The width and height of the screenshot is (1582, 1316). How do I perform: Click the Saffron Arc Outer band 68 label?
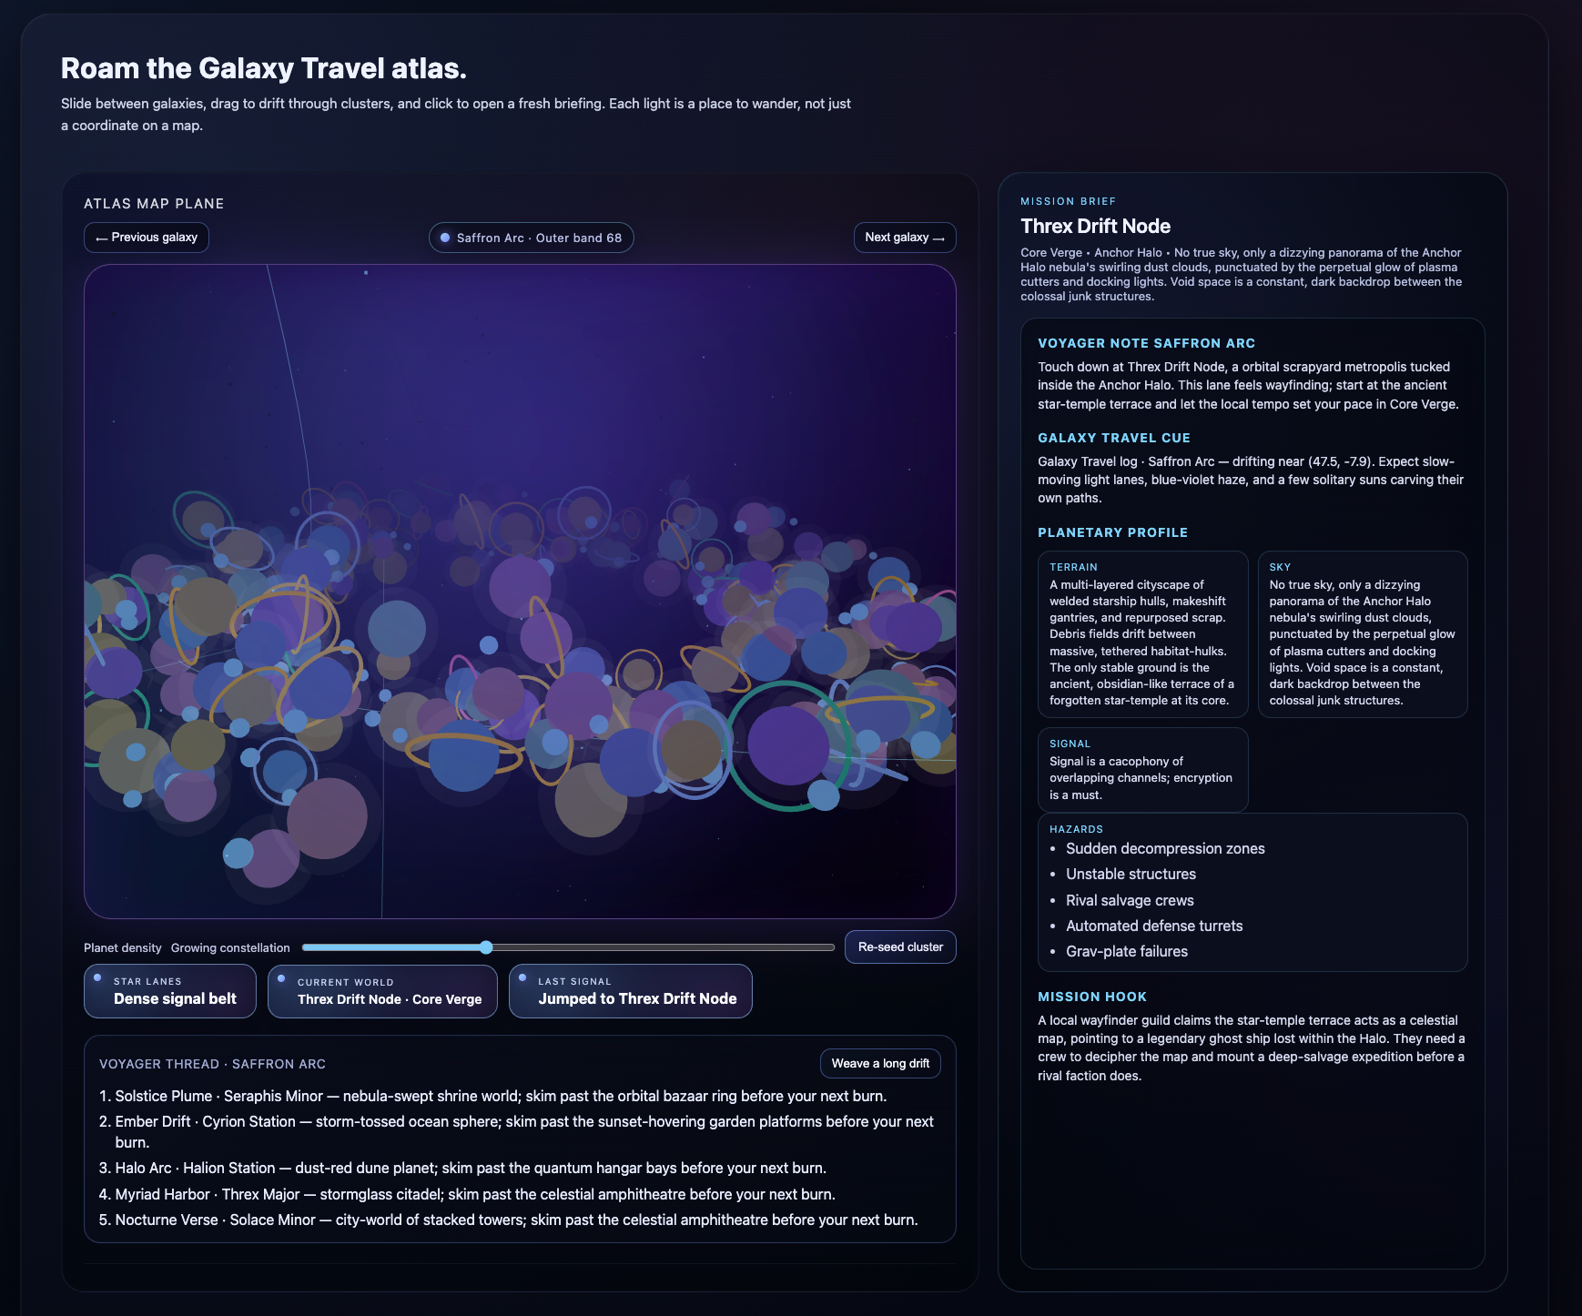click(539, 238)
